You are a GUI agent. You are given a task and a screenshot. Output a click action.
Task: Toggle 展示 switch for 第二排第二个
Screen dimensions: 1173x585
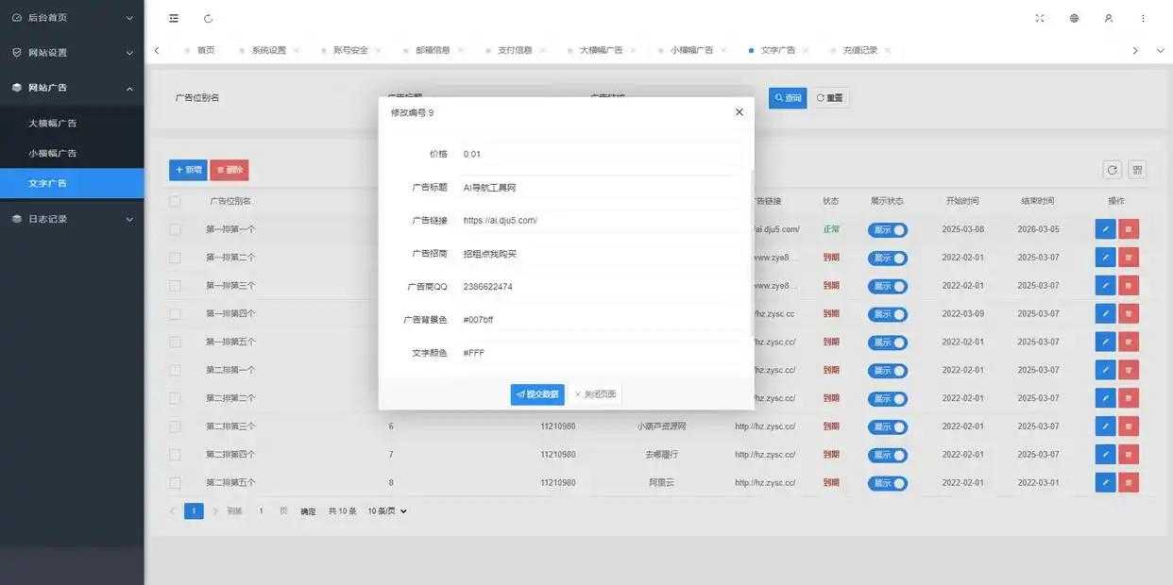coord(888,398)
